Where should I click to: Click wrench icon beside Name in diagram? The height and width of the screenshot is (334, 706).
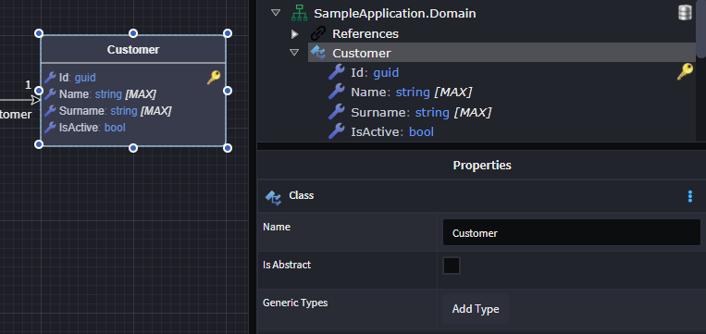click(x=50, y=94)
